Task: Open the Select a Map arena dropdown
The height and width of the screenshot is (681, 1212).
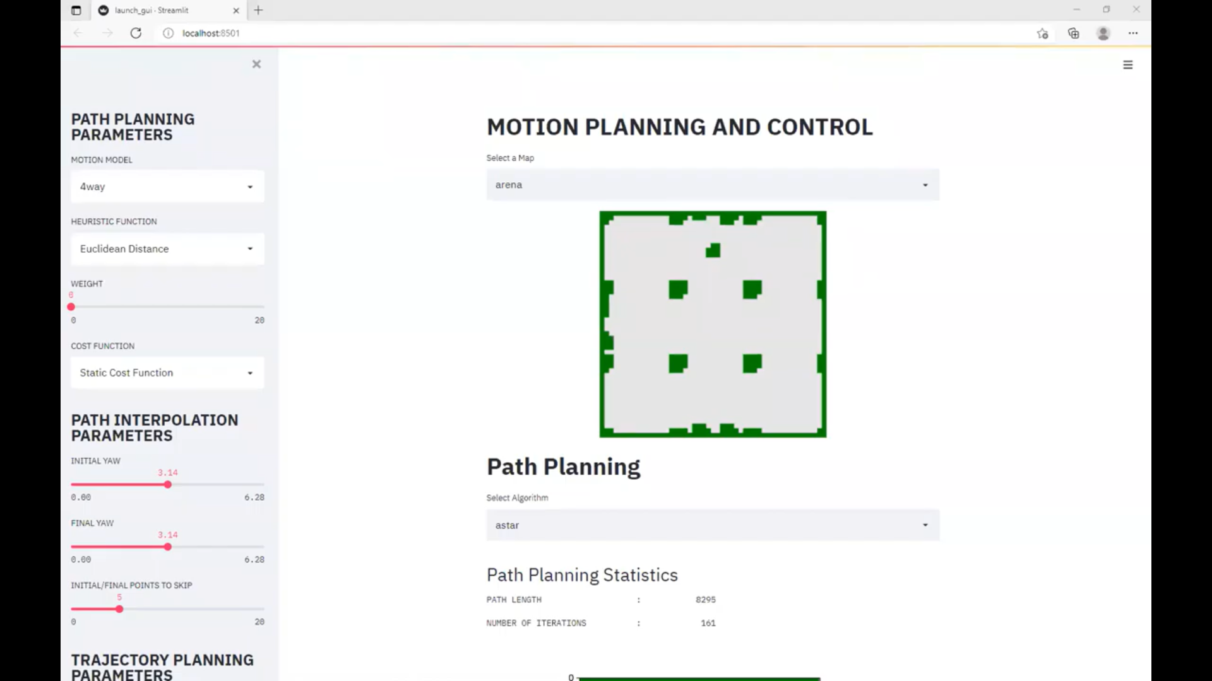Action: 713,185
